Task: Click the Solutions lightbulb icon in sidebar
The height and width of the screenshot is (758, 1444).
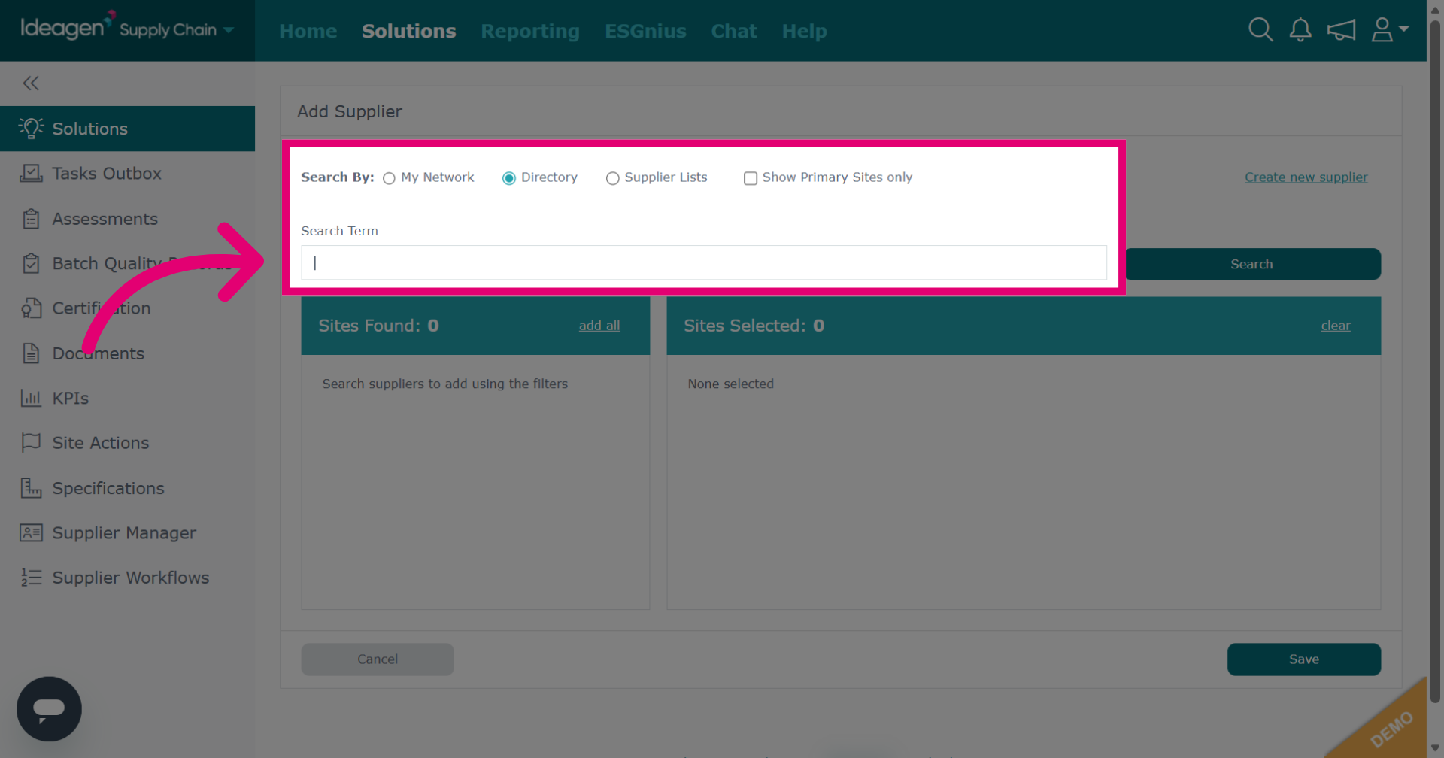Action: coord(31,129)
